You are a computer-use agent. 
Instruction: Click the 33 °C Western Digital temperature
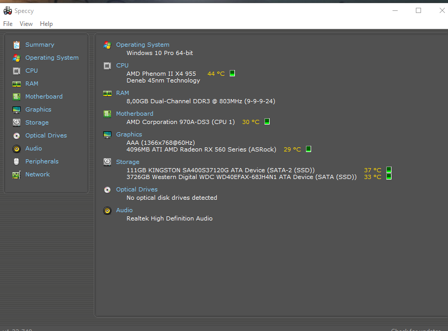(x=373, y=177)
